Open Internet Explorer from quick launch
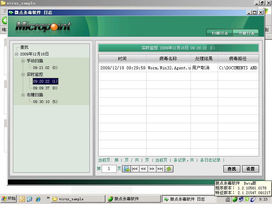The width and height of the screenshot is (272, 204). tap(38, 199)
